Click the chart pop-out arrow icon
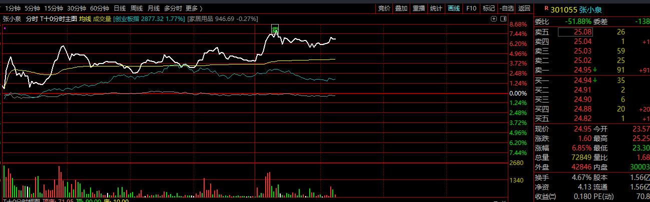The height and width of the screenshot is (202, 650). point(494,18)
